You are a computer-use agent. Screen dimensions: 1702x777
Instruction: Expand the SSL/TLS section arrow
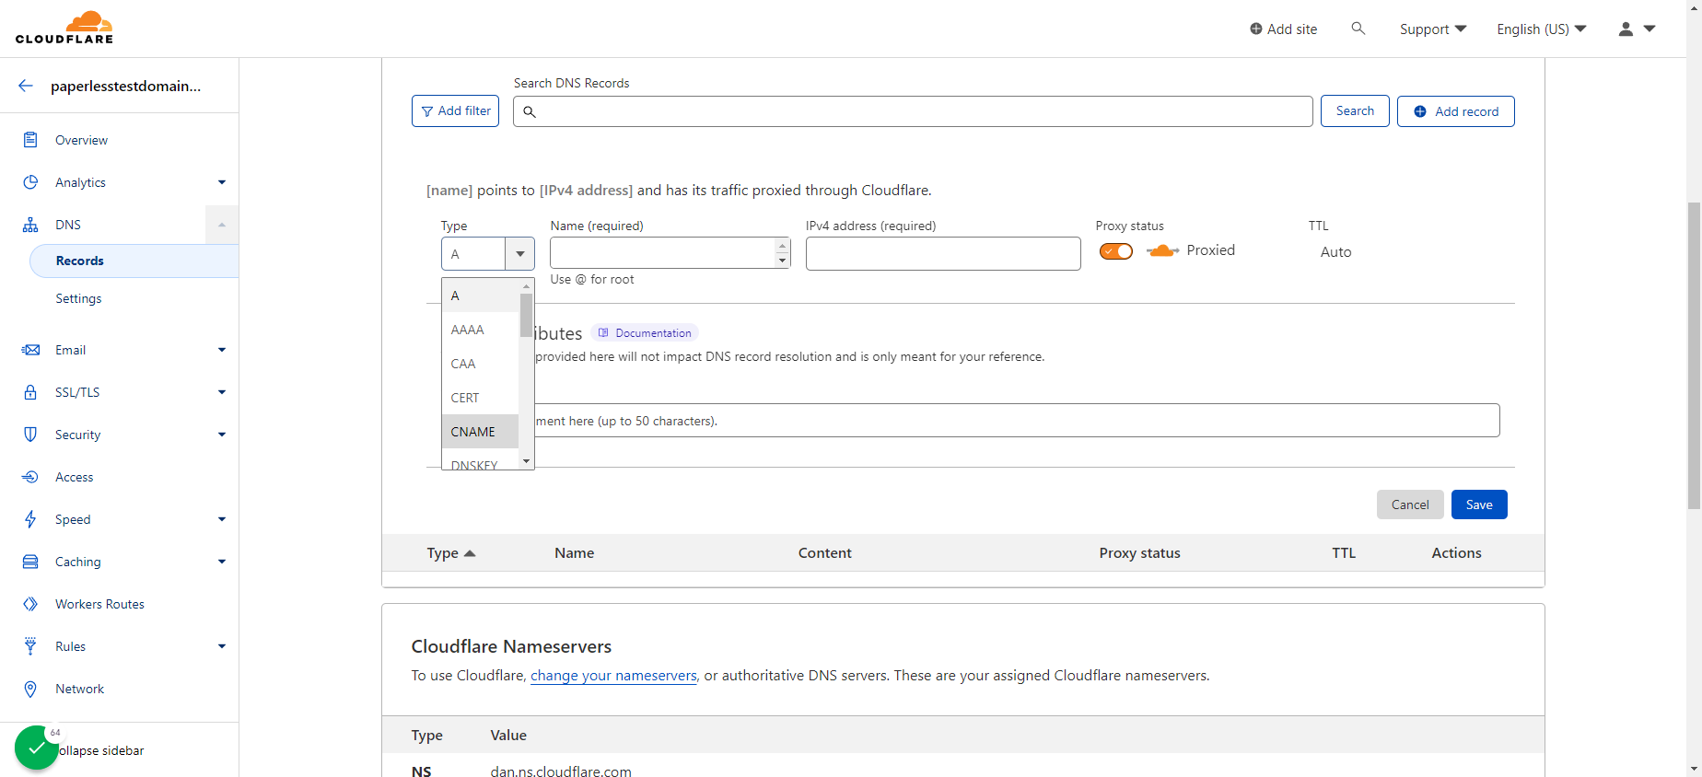tap(222, 392)
